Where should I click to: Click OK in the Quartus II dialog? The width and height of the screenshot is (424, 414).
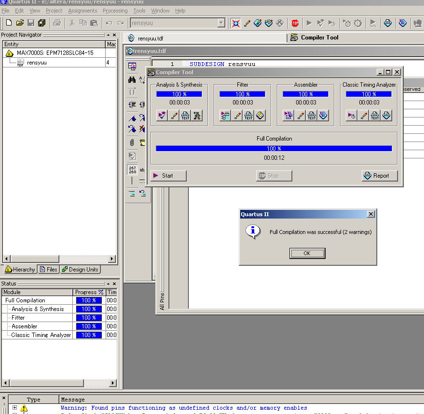307,253
